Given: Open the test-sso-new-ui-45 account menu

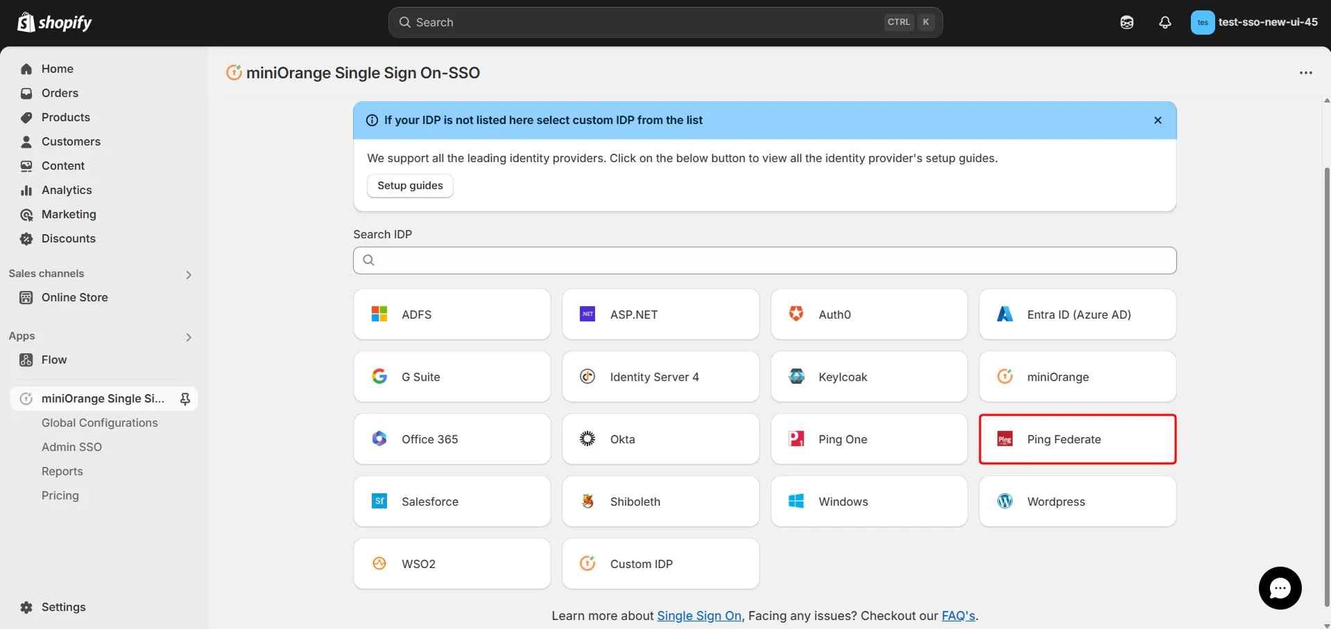Looking at the screenshot, I should coord(1255,22).
